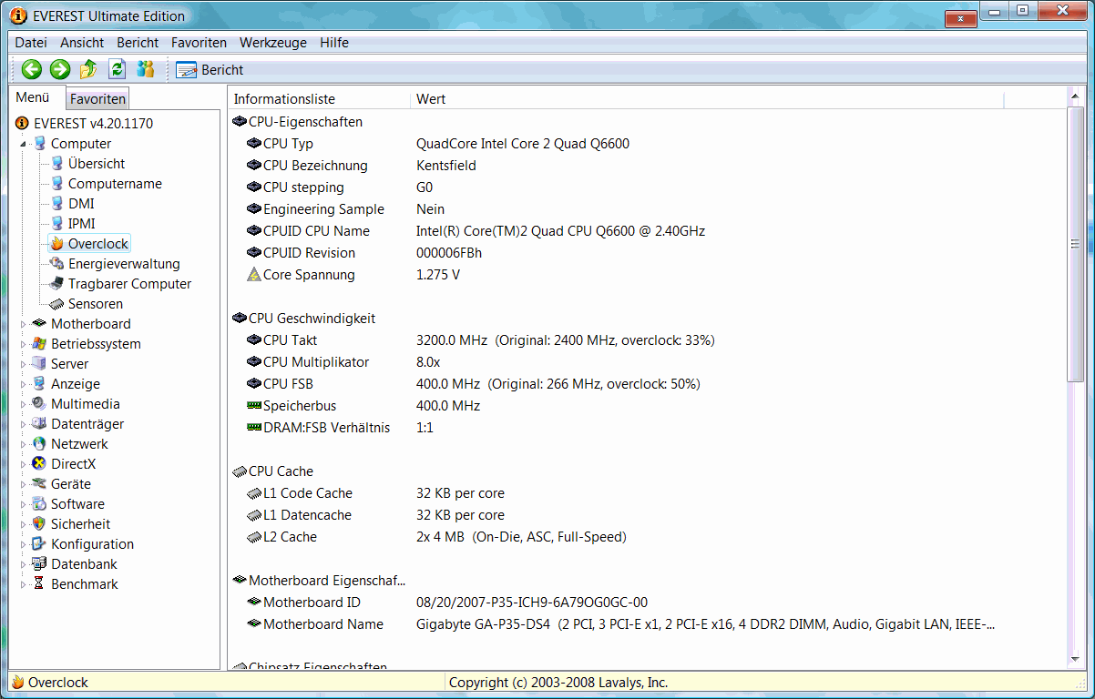Click the Server icon in tree
Viewport: 1095px width, 699px height.
pyautogui.click(x=39, y=363)
